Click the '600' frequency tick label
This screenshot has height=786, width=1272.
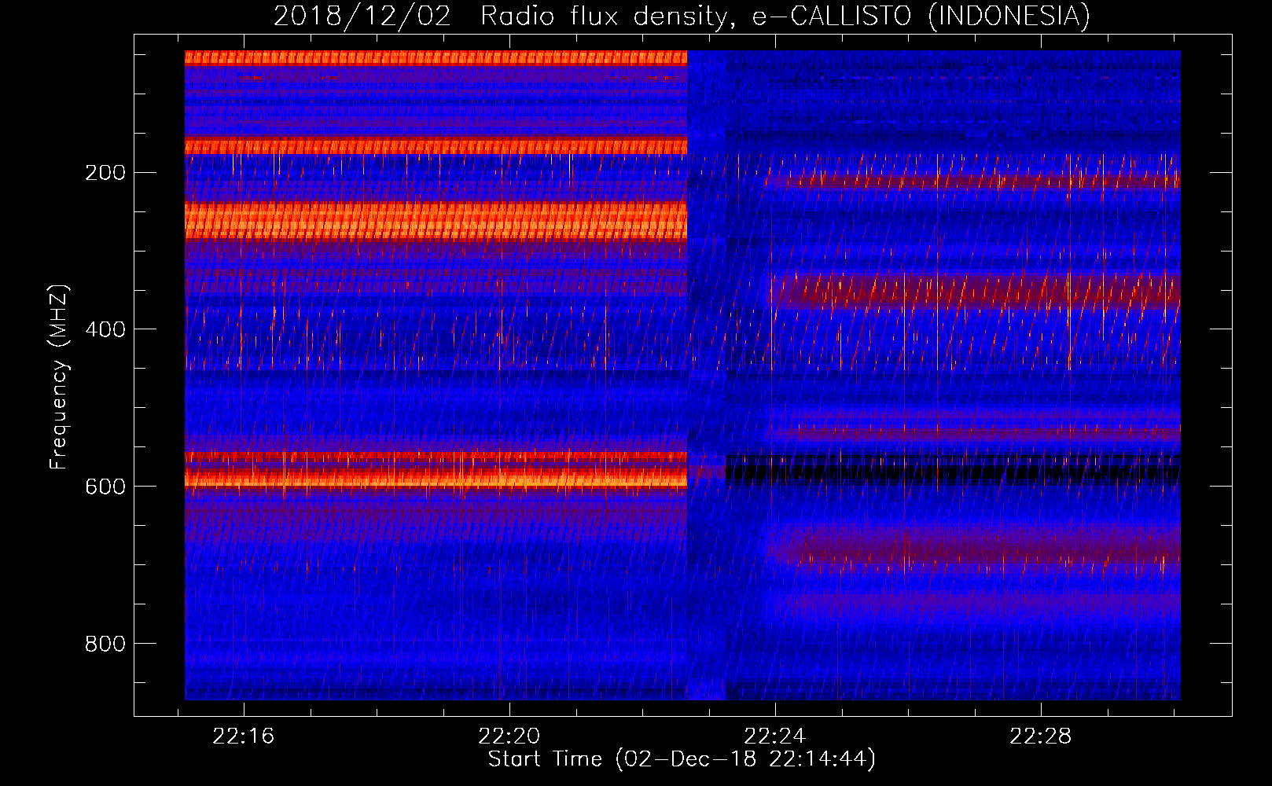click(105, 487)
